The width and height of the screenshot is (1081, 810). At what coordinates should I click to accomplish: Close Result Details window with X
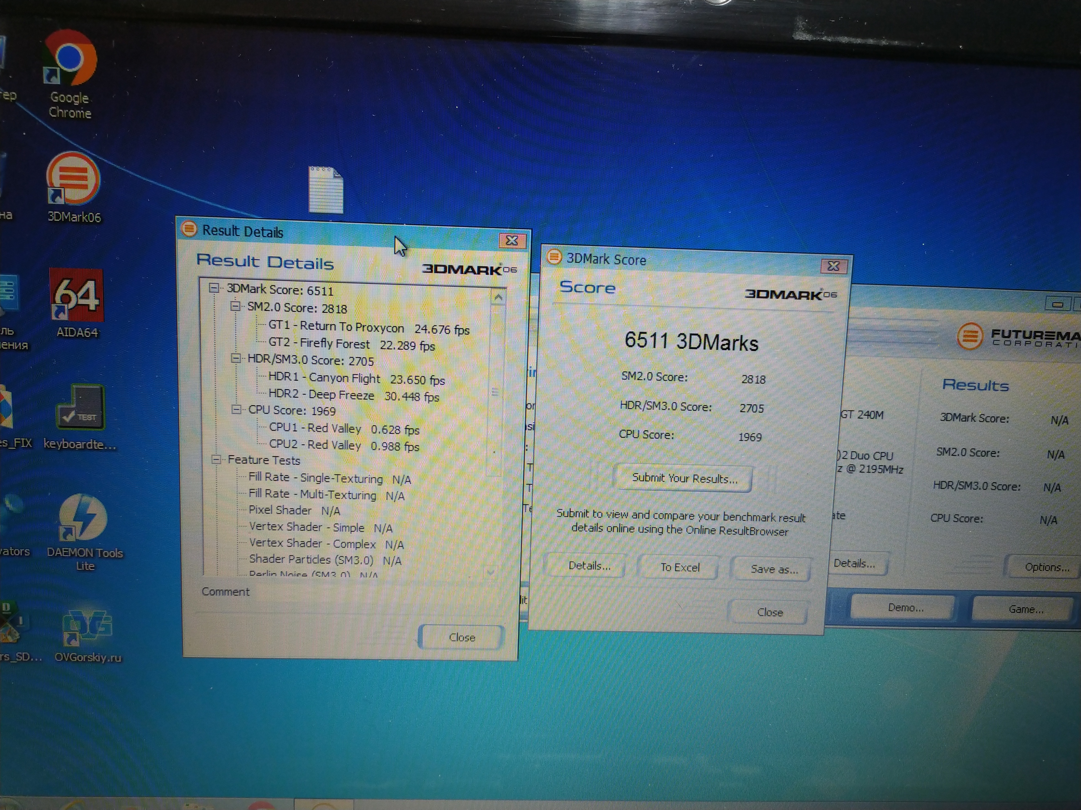click(x=512, y=241)
